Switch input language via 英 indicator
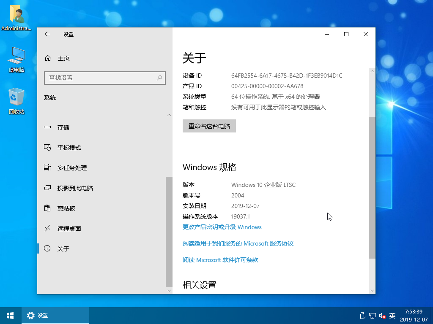The width and height of the screenshot is (433, 324). 392,316
